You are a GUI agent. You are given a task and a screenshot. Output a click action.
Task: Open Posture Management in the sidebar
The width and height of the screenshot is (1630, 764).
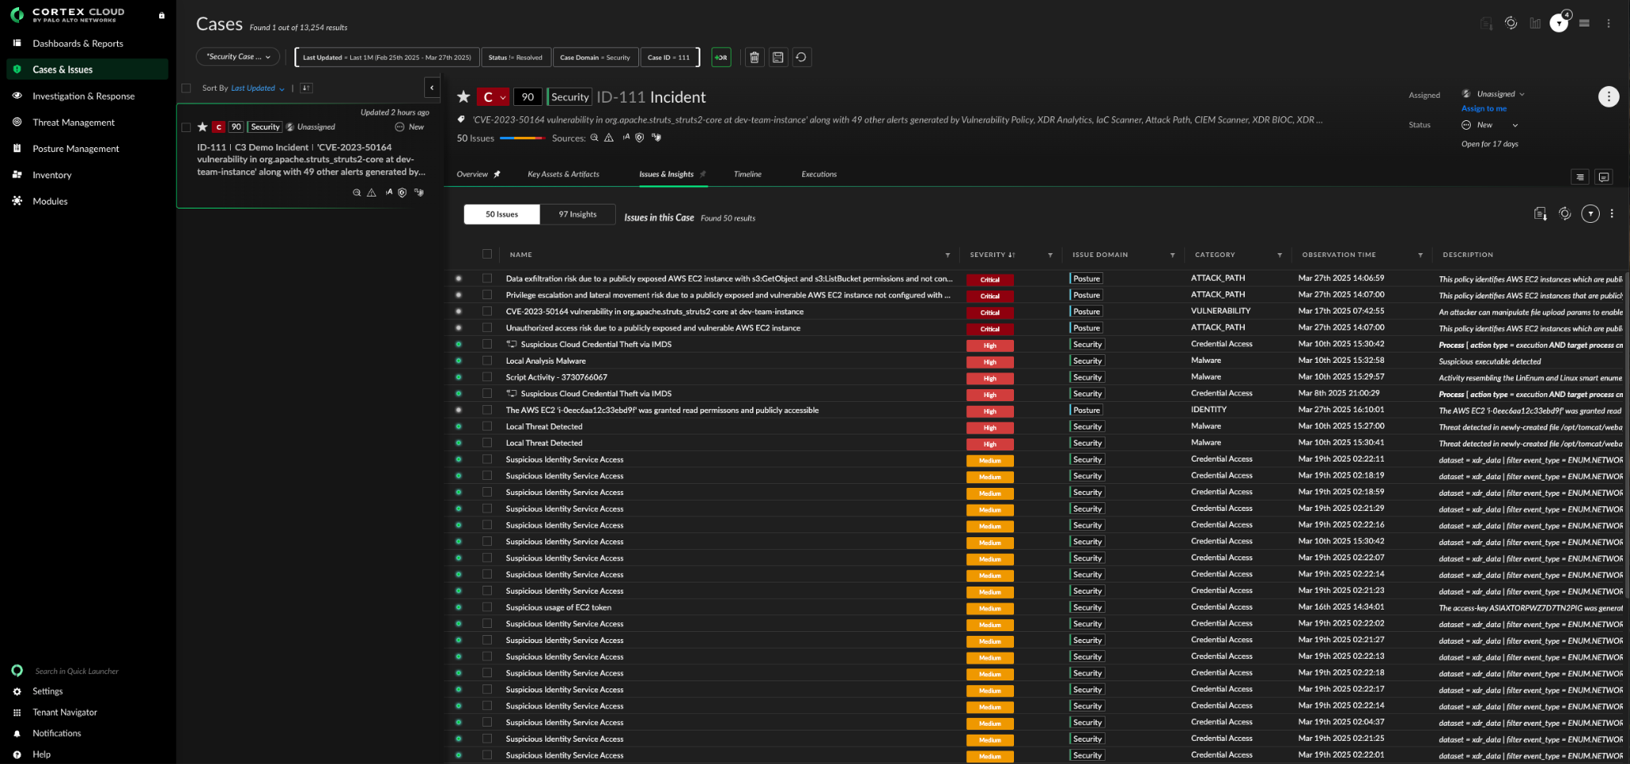(76, 149)
